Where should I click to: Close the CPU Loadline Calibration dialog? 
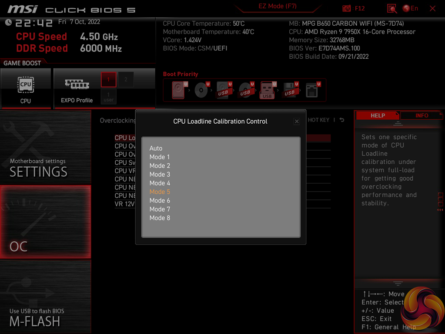coord(297,121)
